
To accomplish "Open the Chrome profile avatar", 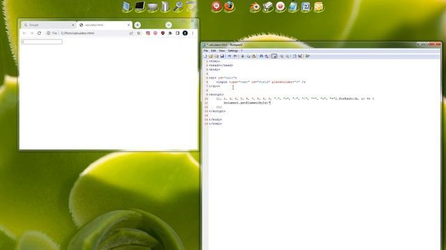I will coord(185,33).
